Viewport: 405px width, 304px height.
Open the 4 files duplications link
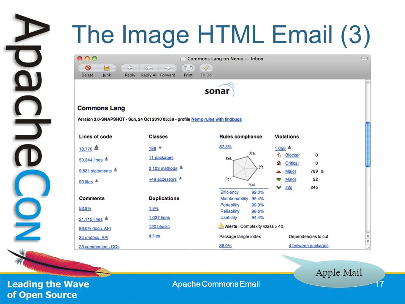tap(154, 236)
